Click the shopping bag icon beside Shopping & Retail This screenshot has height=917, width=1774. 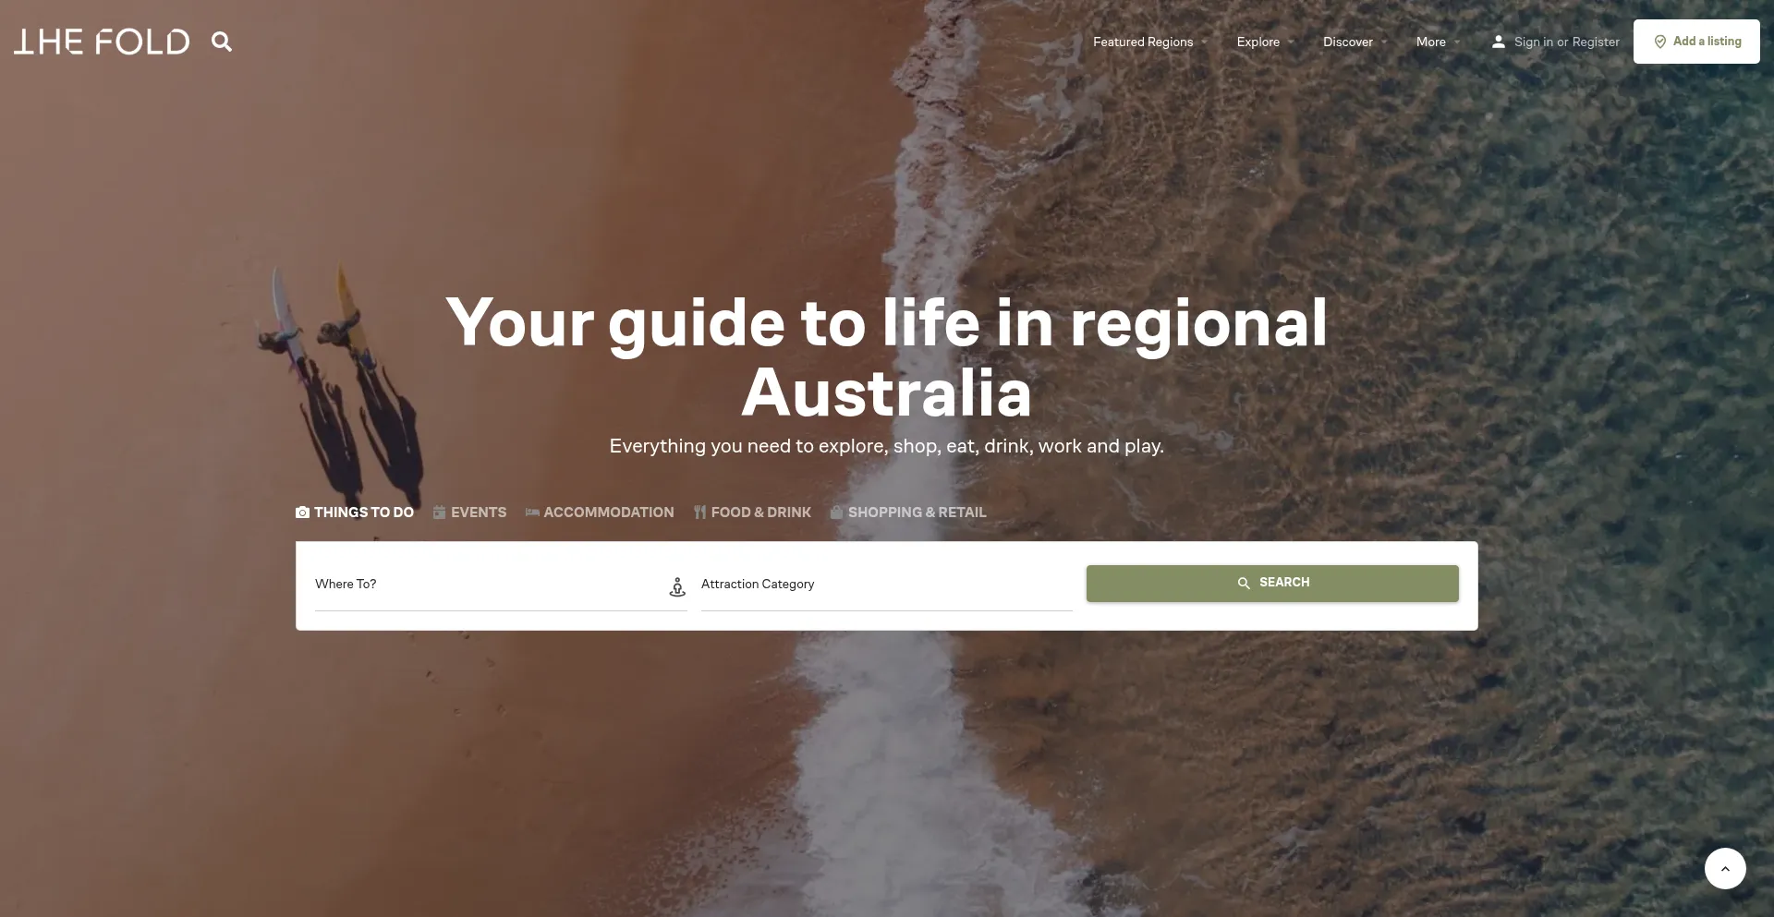click(836, 513)
